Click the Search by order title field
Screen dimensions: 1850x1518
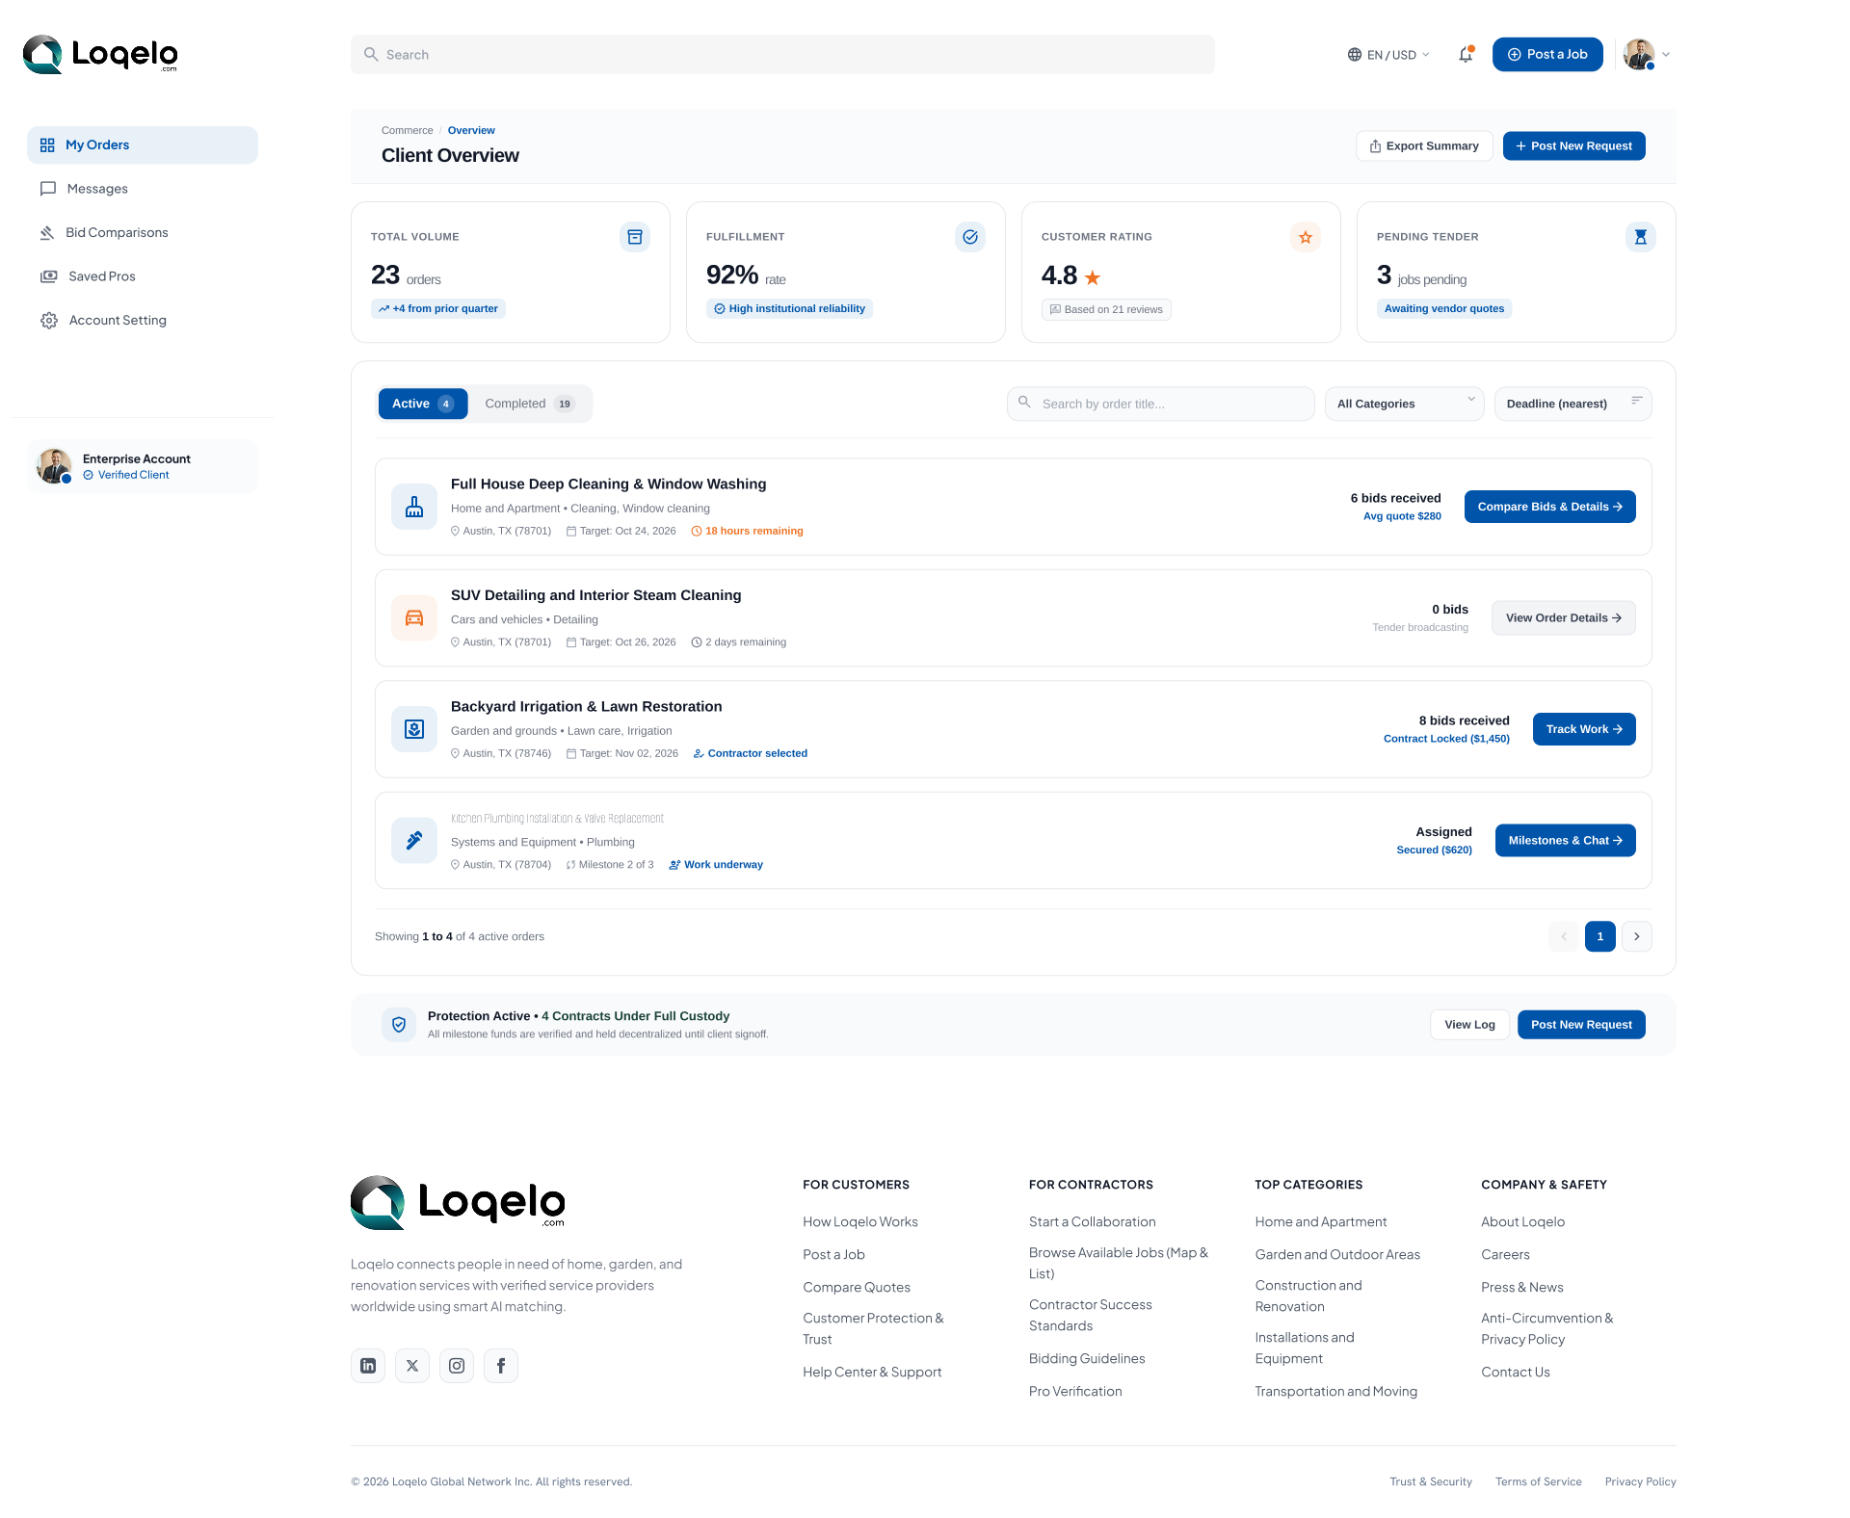click(1161, 405)
